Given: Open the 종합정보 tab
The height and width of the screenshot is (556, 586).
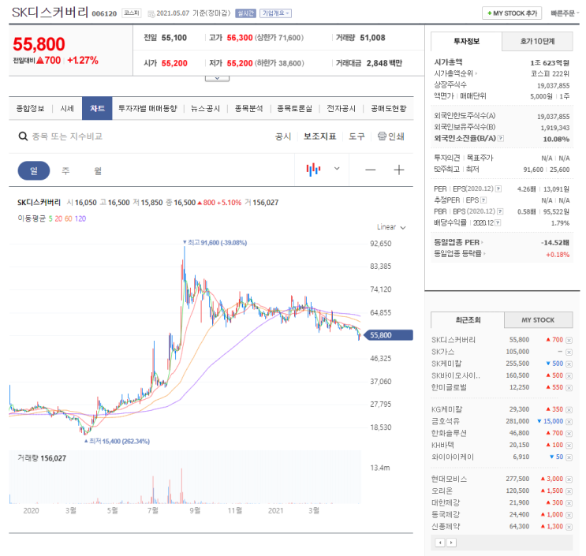Looking at the screenshot, I should (30, 108).
